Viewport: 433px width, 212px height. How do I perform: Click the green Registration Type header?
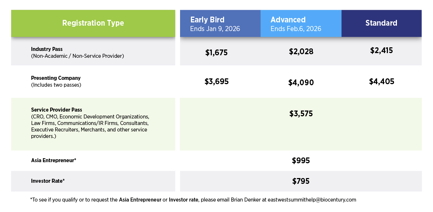coord(93,23)
